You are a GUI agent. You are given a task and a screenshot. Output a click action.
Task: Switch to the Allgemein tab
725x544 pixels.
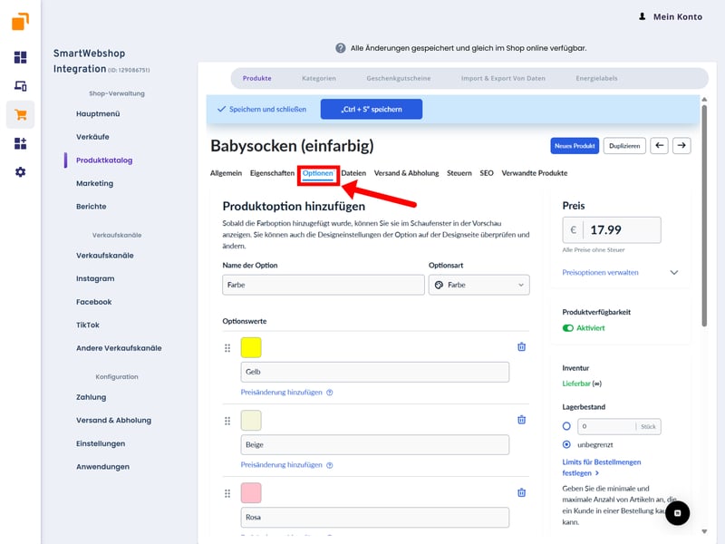[x=226, y=173]
